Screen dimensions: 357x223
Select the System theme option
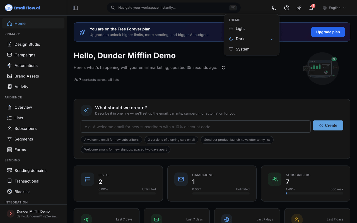point(252,49)
